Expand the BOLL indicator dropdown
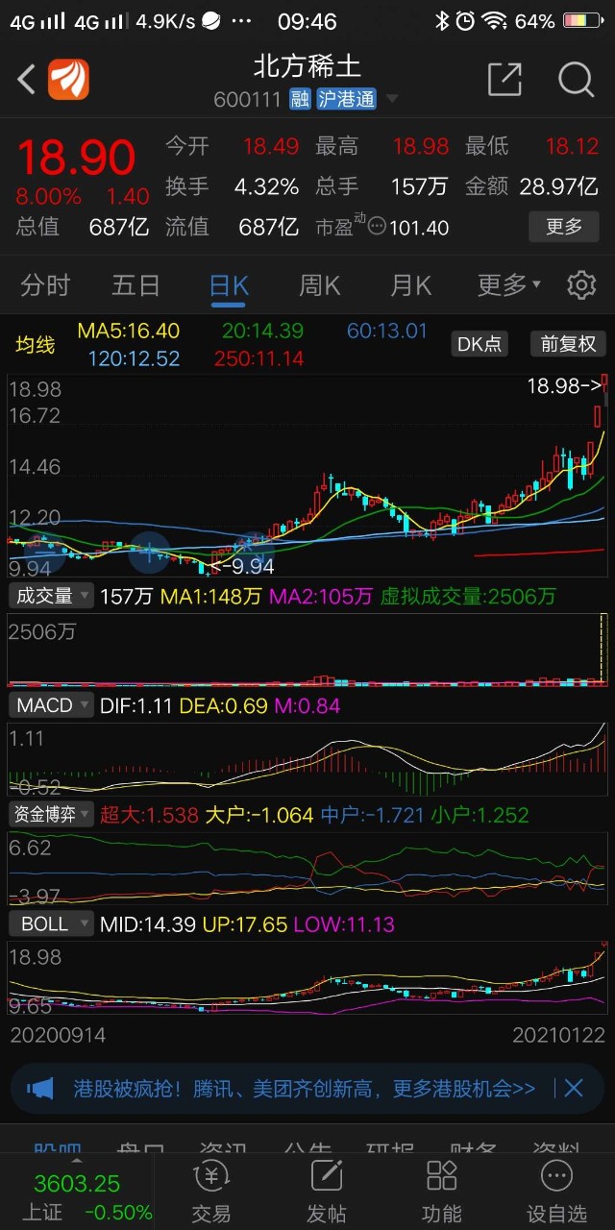The image size is (615, 1230). 52,923
